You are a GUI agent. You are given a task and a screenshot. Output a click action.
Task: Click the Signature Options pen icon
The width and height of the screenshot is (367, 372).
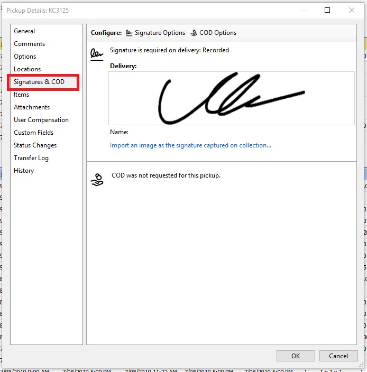pos(129,33)
